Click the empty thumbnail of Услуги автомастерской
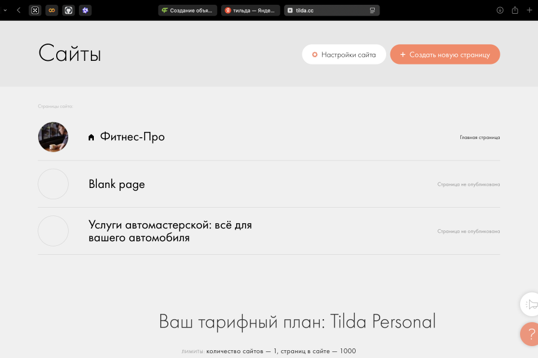Image resolution: width=538 pixels, height=358 pixels. (x=53, y=231)
